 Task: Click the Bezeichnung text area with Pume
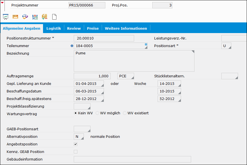(x=134, y=61)
